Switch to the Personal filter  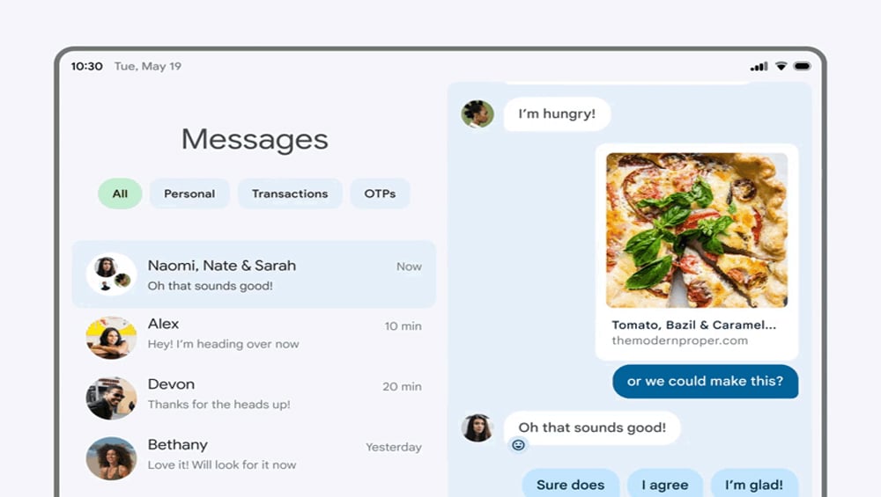coord(189,194)
